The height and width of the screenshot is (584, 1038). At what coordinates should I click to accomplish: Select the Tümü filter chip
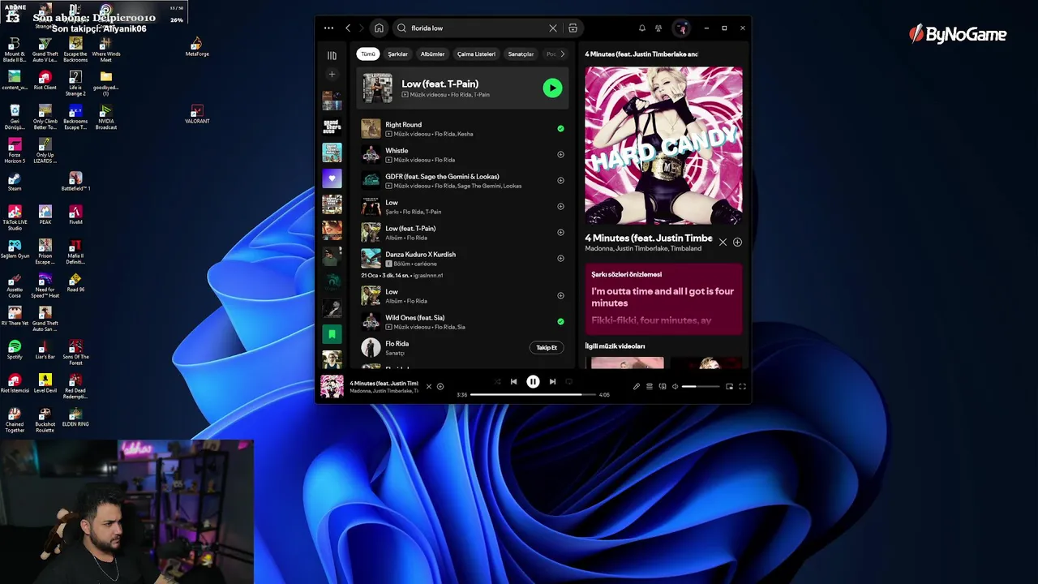click(368, 54)
